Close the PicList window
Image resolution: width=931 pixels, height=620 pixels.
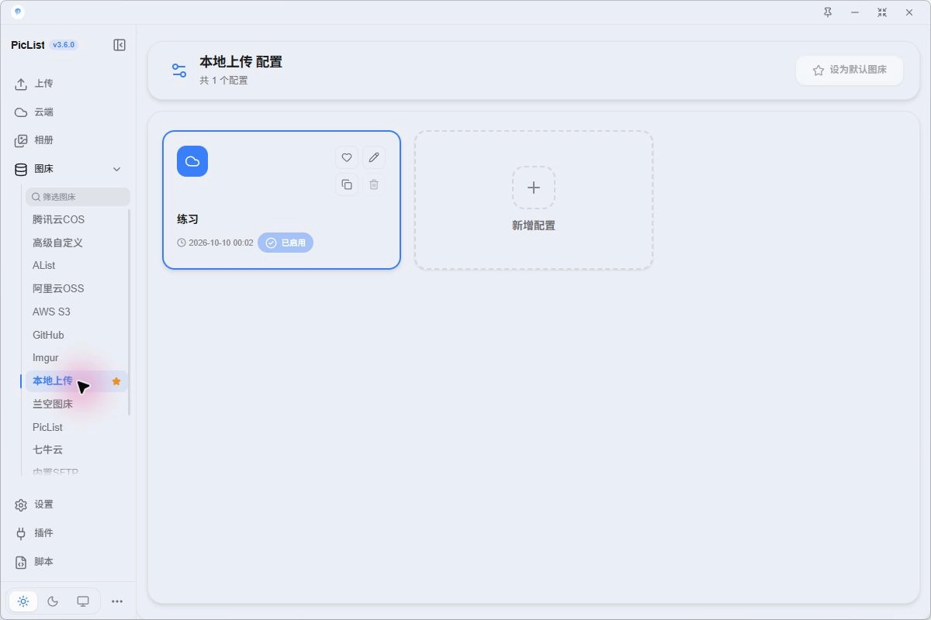pos(909,12)
